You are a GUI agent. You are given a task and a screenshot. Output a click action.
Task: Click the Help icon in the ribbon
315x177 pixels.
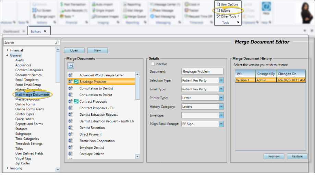265,8
